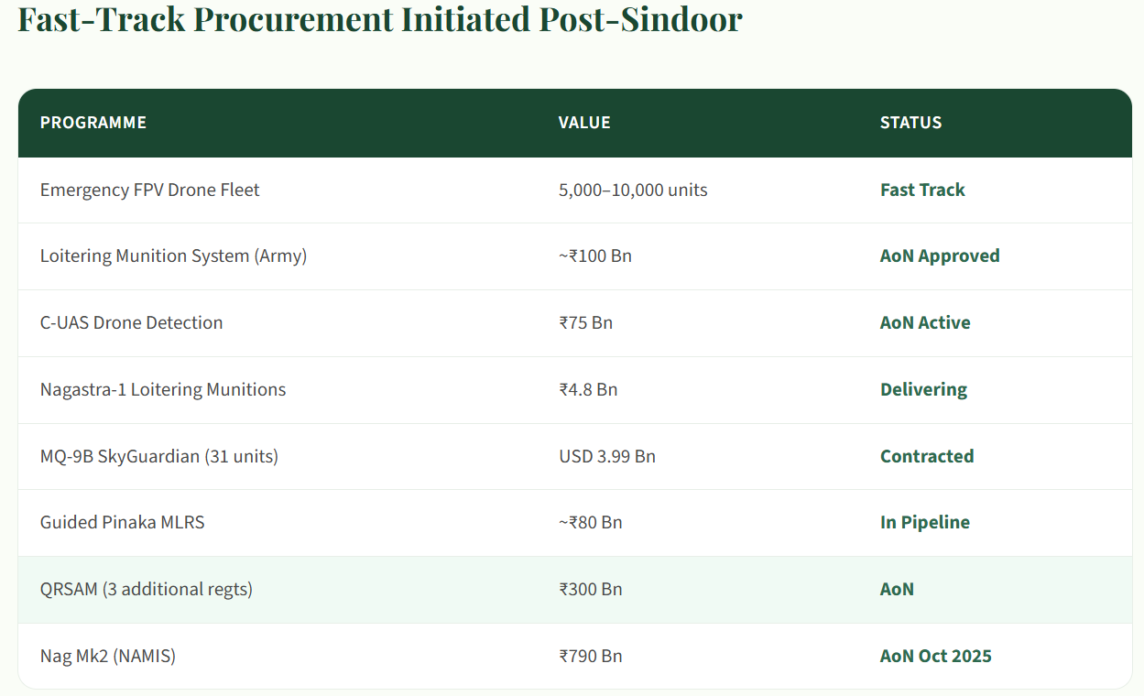Click Loitering Munition System (Army) entry

click(173, 256)
